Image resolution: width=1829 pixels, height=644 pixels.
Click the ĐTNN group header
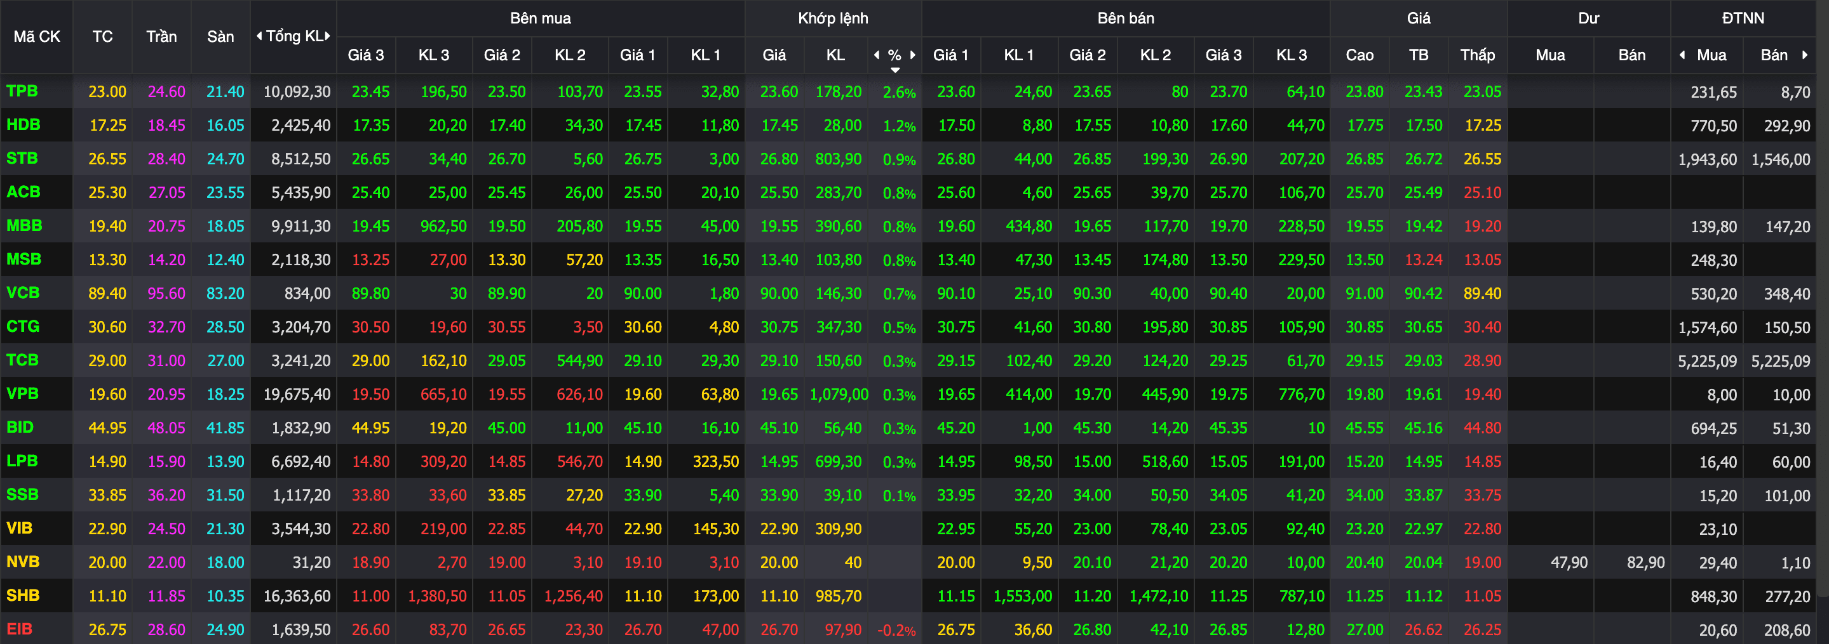coord(1743,18)
